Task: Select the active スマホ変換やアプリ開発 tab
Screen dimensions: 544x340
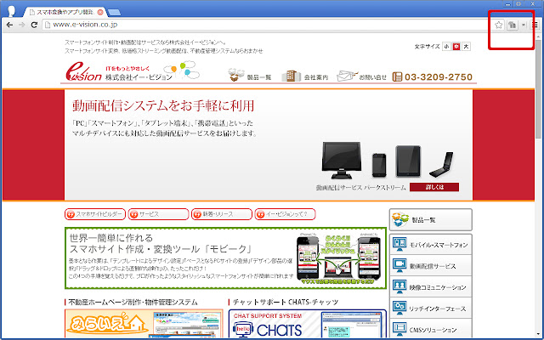Action: 65,12
